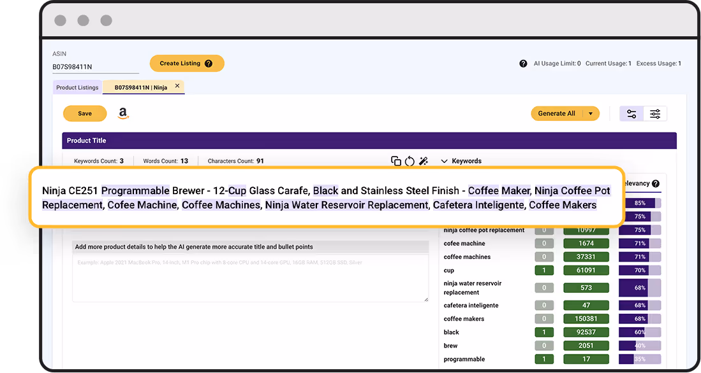The height and width of the screenshot is (373, 701).
Task: Click the Product Title section header
Action: point(369,141)
